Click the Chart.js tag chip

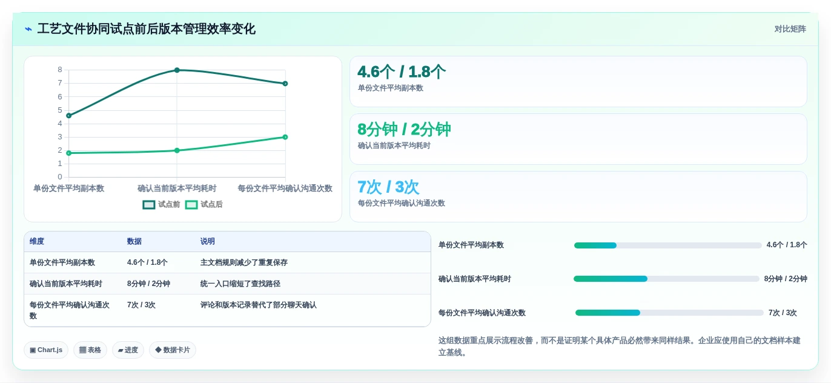point(46,350)
